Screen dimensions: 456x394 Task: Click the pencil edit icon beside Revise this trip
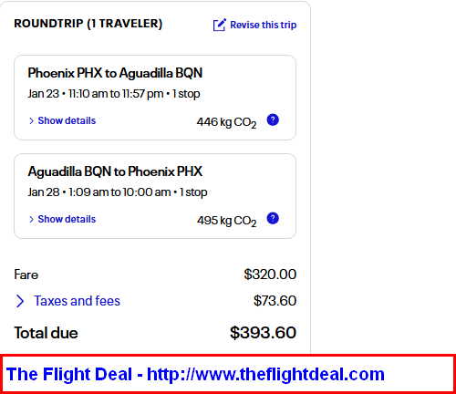tap(220, 25)
